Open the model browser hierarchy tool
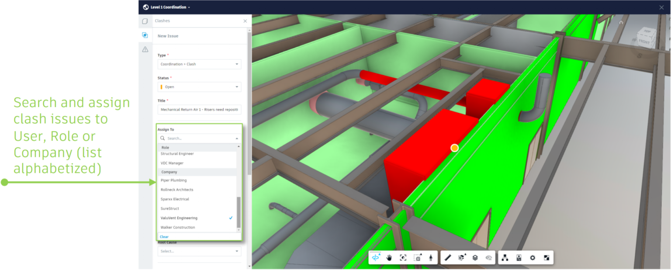 pyautogui.click(x=505, y=257)
